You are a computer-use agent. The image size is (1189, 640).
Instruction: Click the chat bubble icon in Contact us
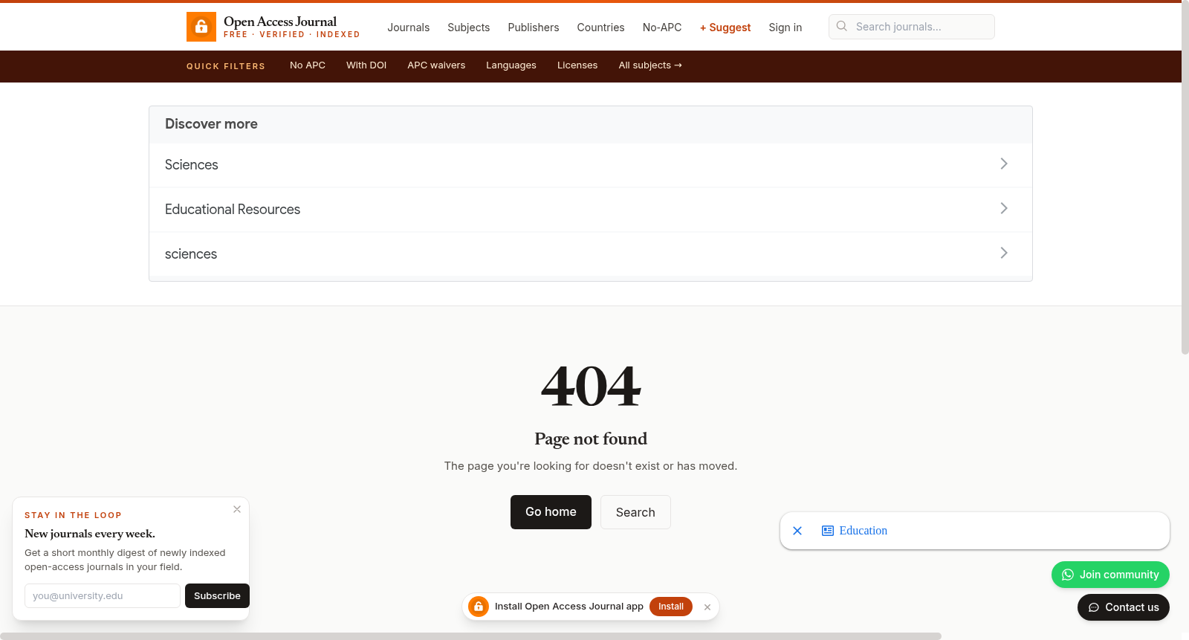(x=1094, y=607)
